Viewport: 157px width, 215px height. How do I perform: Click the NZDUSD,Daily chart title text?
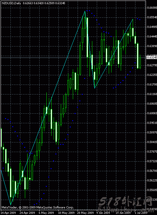[x=11, y=3]
